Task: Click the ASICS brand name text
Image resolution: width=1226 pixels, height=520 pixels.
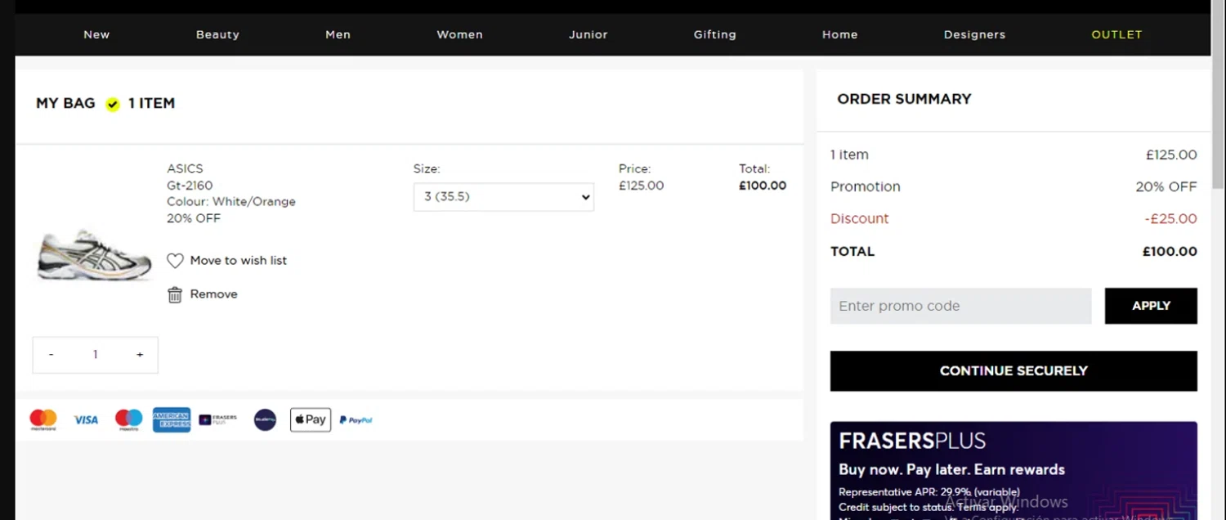Action: click(x=185, y=168)
